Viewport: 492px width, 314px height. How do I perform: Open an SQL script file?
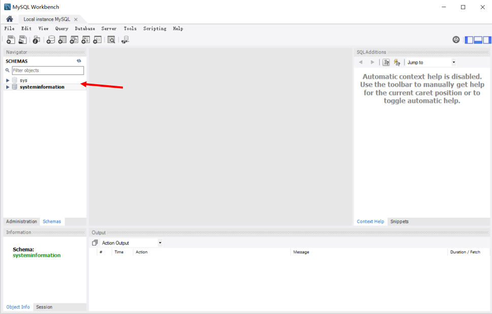click(x=22, y=40)
